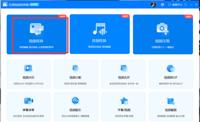
Task: Click the 迅捷视频转换器 title text
Action: pyautogui.click(x=19, y=5)
